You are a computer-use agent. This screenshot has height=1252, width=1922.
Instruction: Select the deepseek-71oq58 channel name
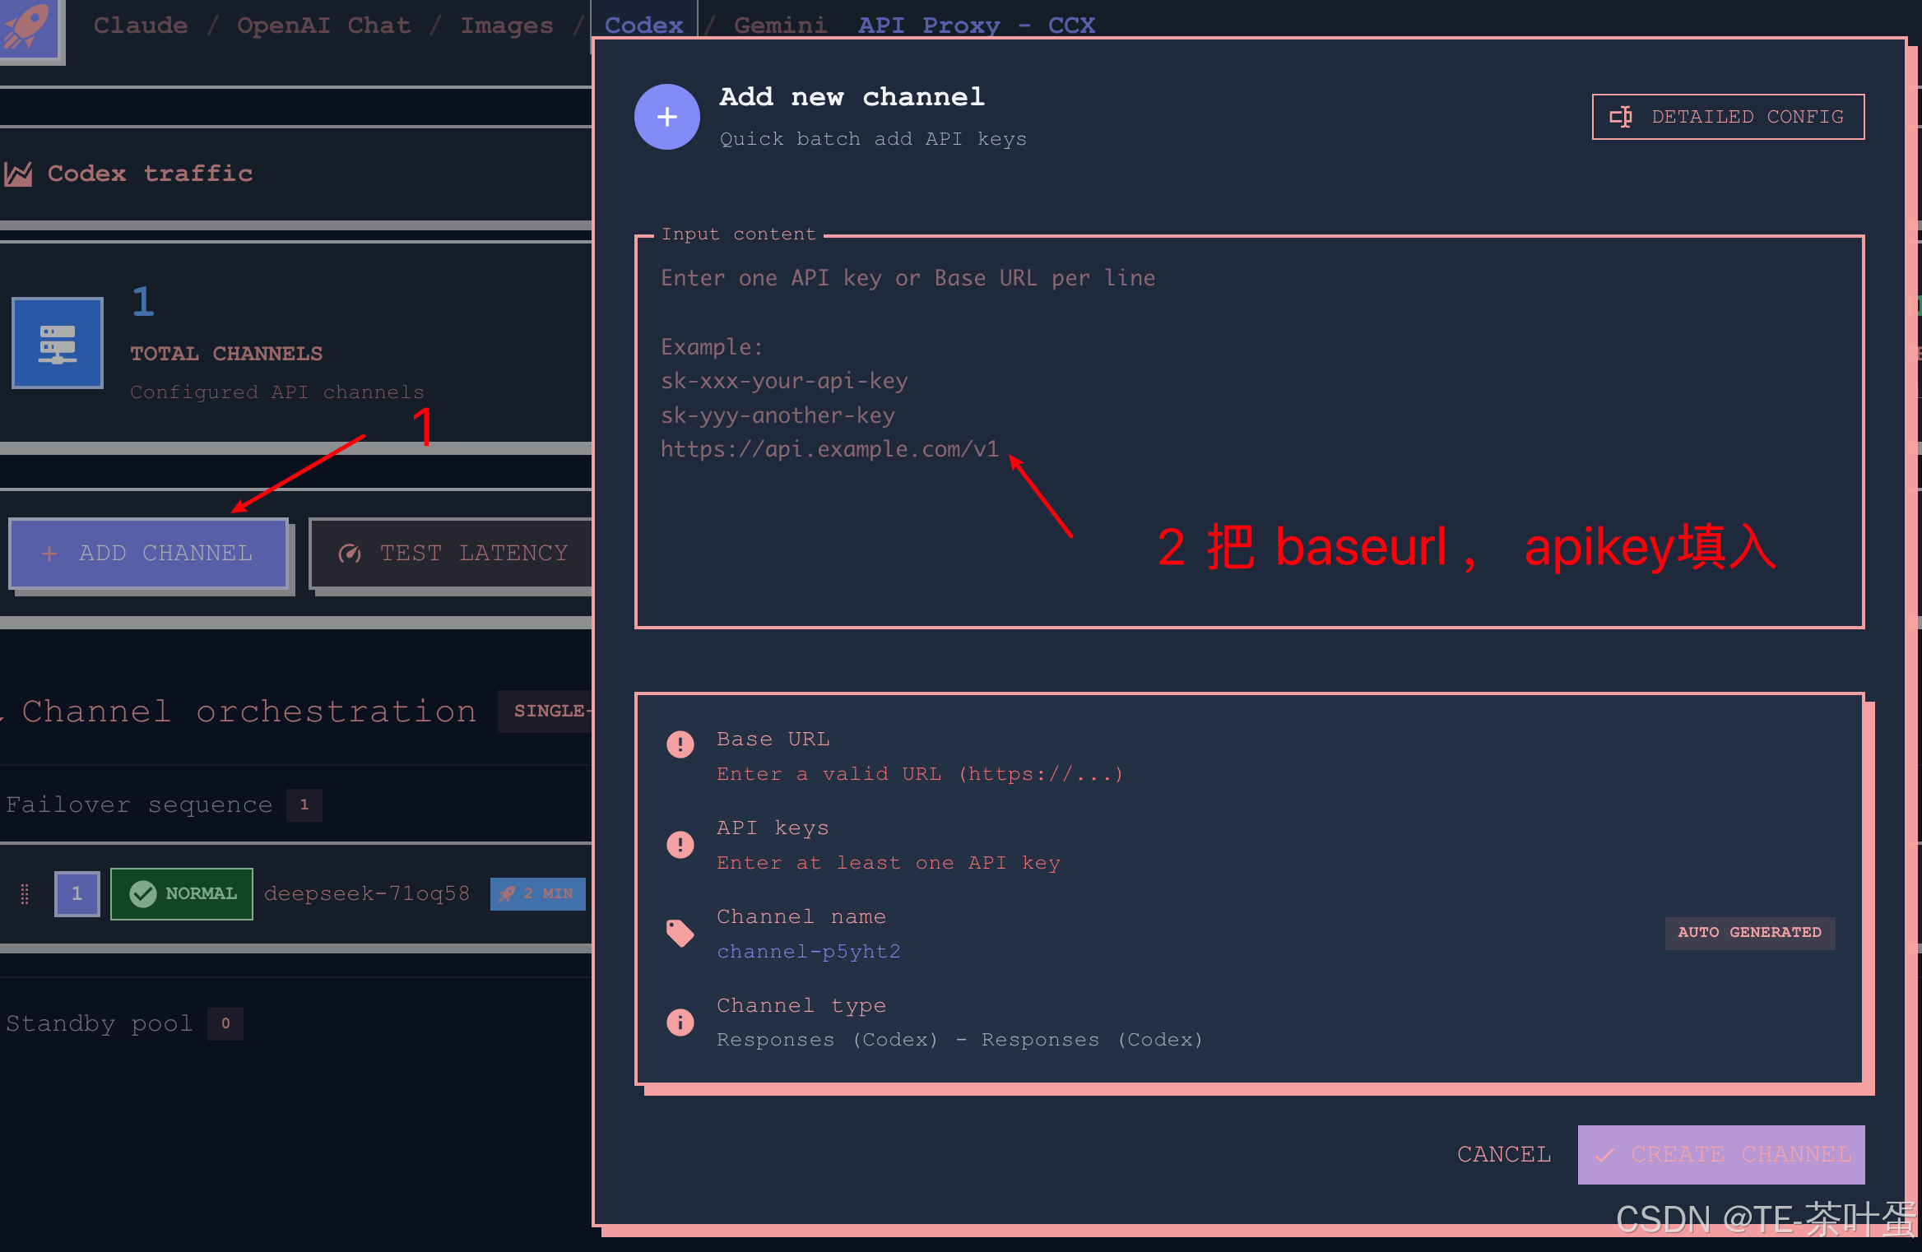pos(367,893)
